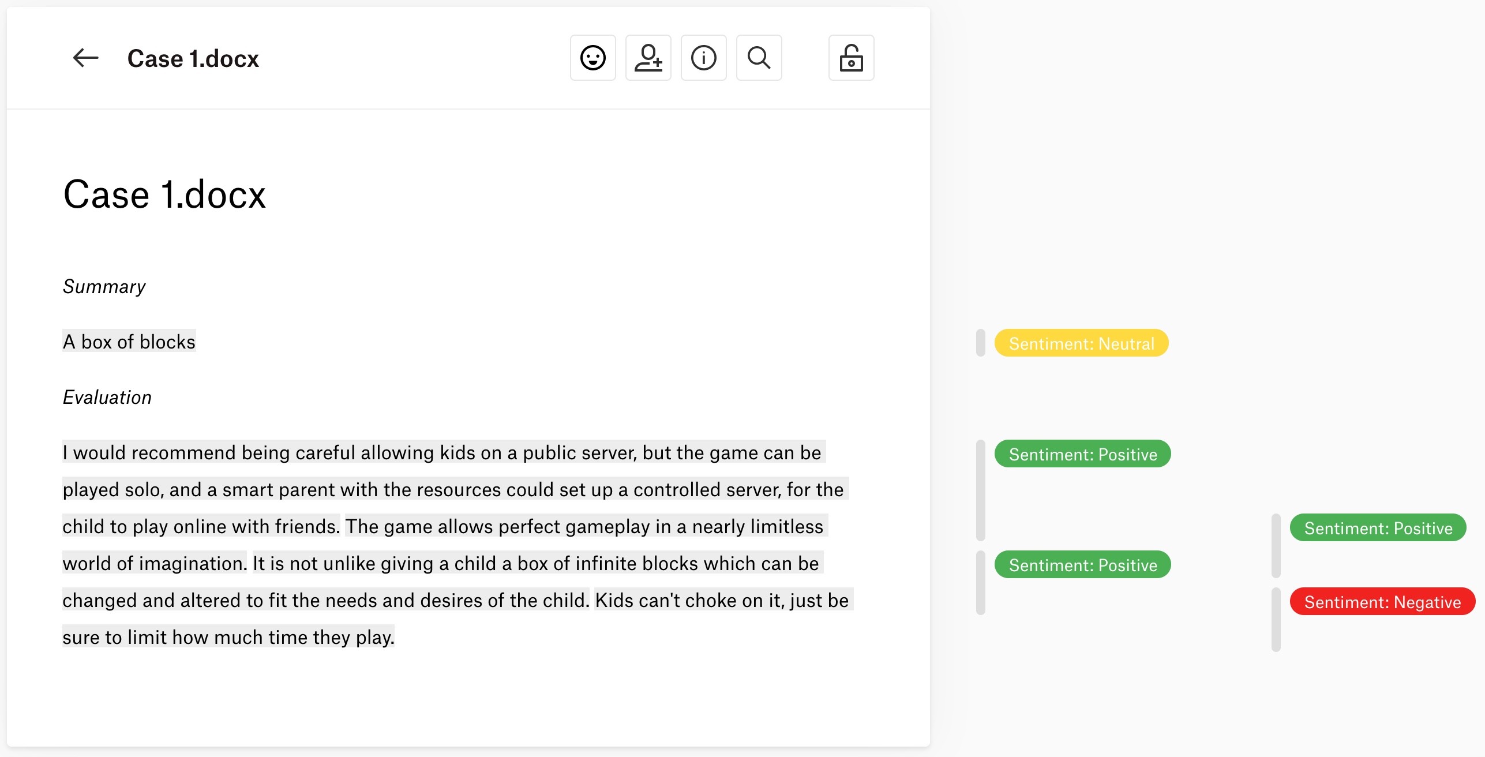Click the add user icon
Screen dimensions: 1485x757
tap(648, 58)
